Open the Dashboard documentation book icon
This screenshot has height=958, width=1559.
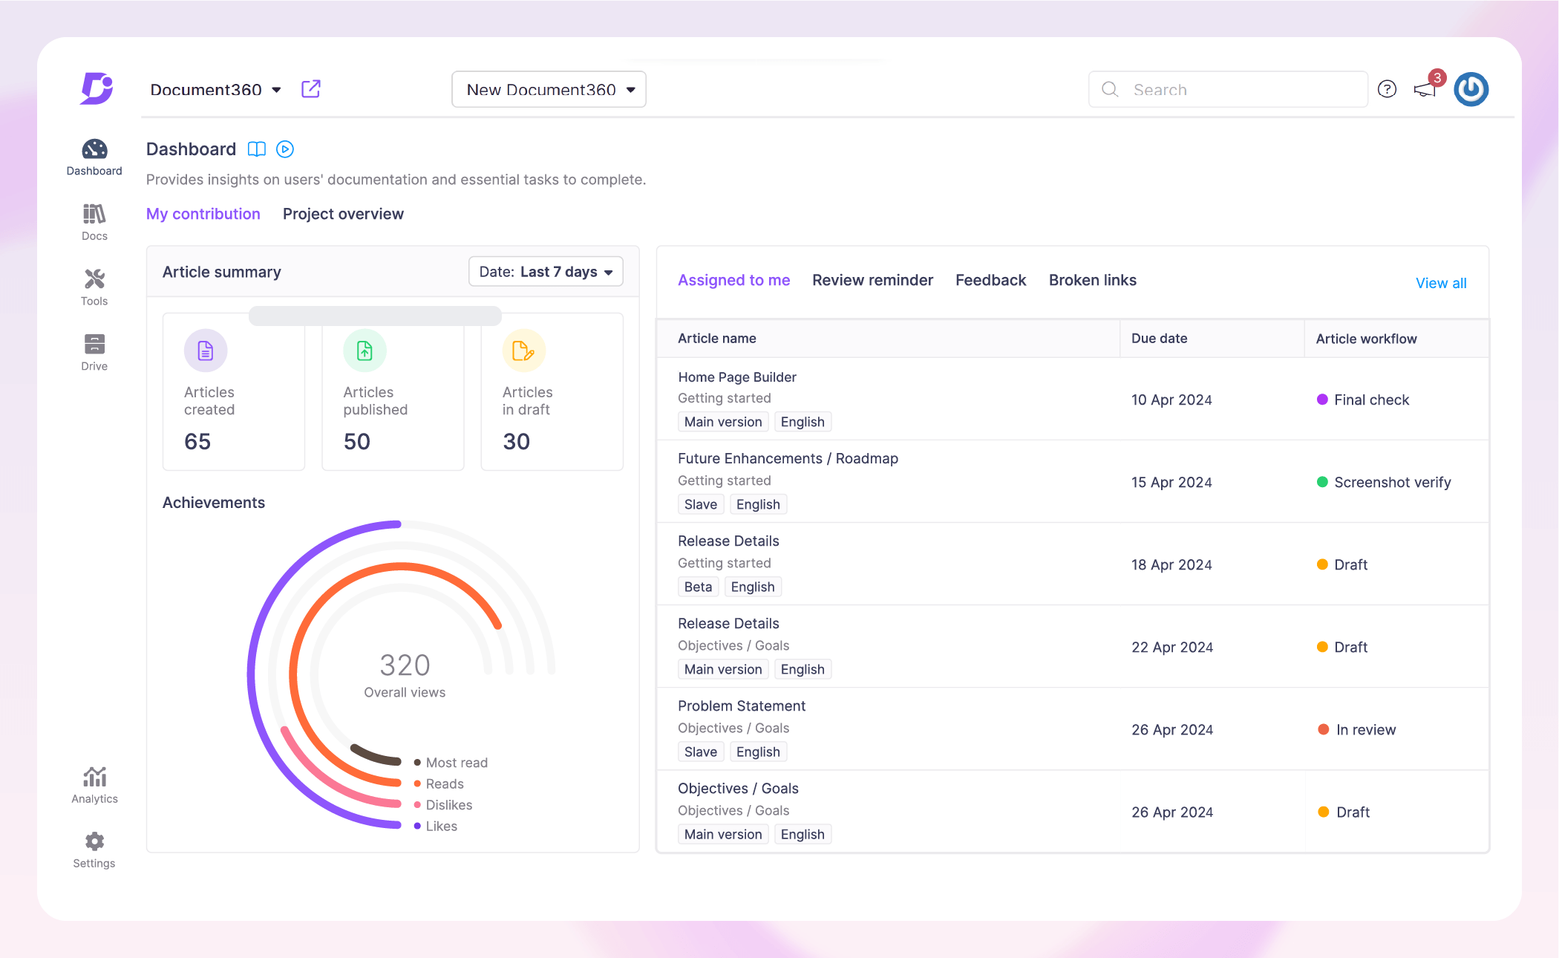coord(257,149)
